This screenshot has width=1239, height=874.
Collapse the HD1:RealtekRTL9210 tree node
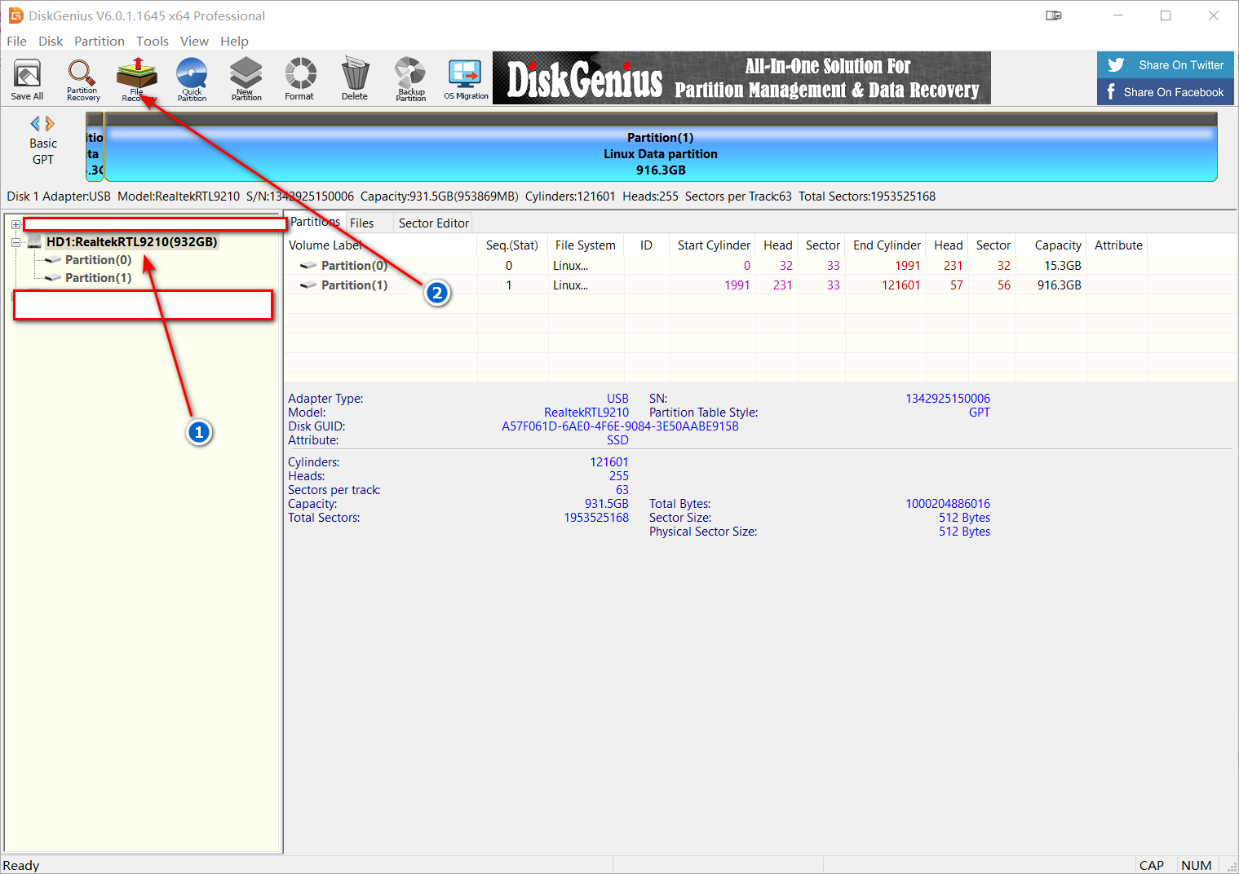[15, 242]
